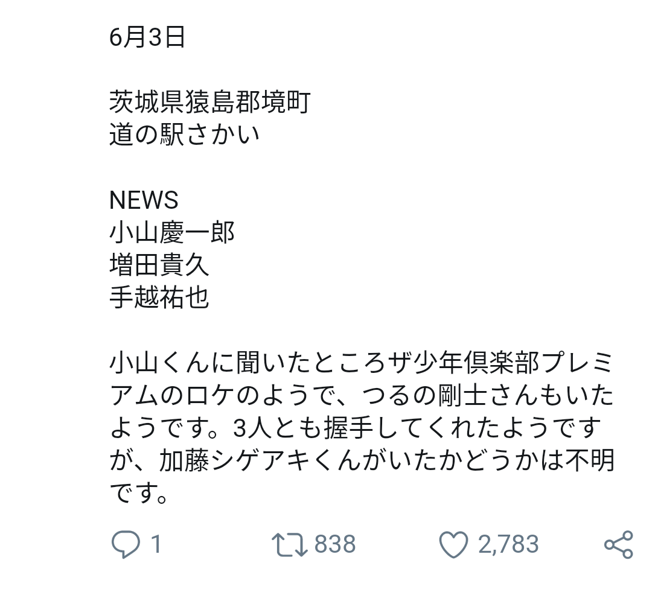Open the reply speech bubble icon

(126, 544)
